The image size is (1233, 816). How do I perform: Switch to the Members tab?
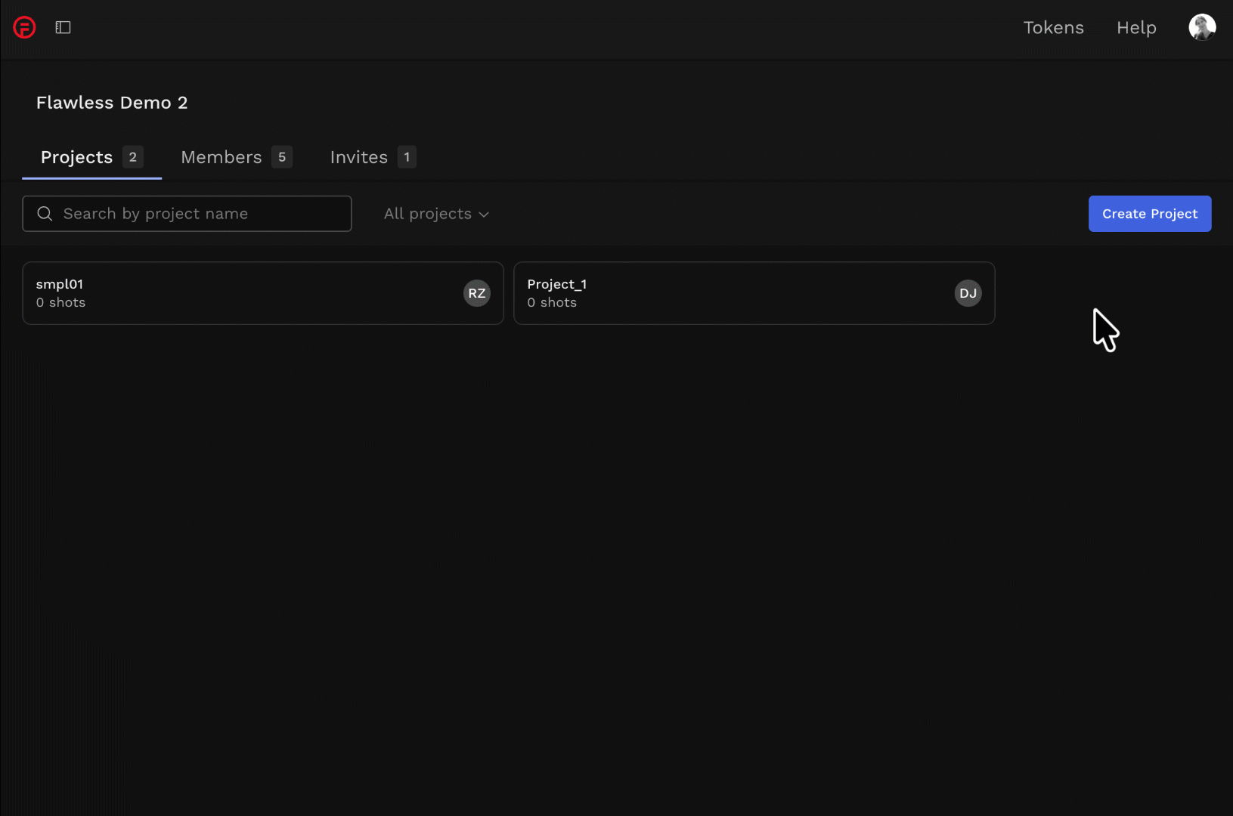tap(237, 157)
